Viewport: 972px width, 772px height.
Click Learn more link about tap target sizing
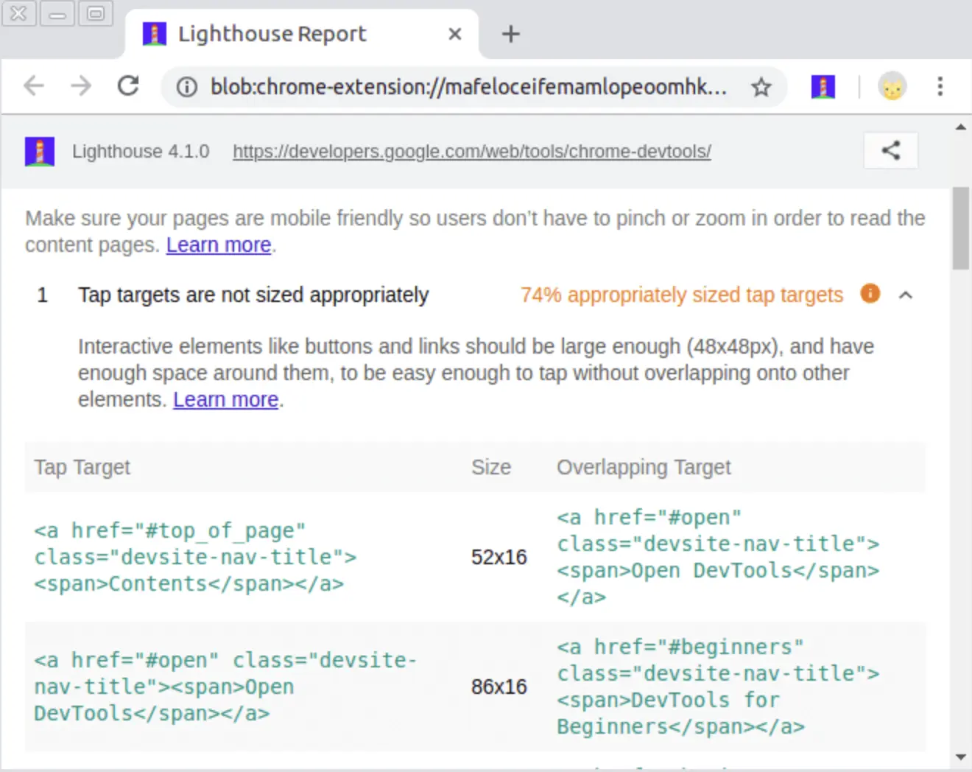tap(225, 400)
